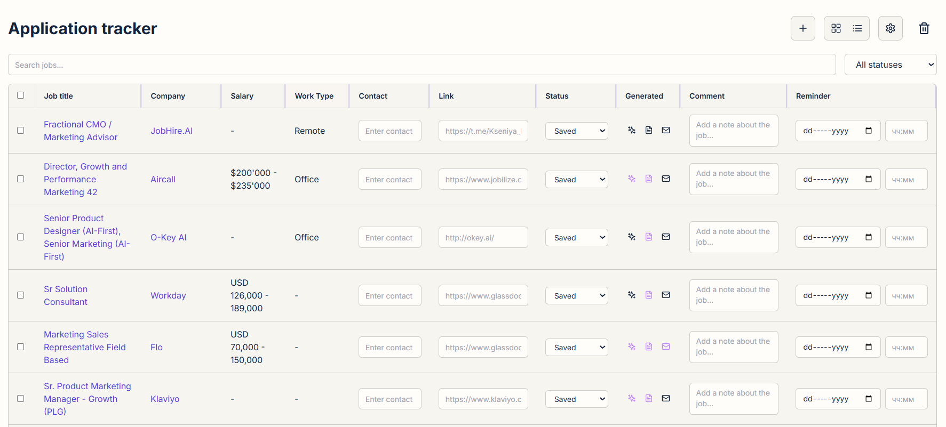Open the settings gear

coord(890,28)
